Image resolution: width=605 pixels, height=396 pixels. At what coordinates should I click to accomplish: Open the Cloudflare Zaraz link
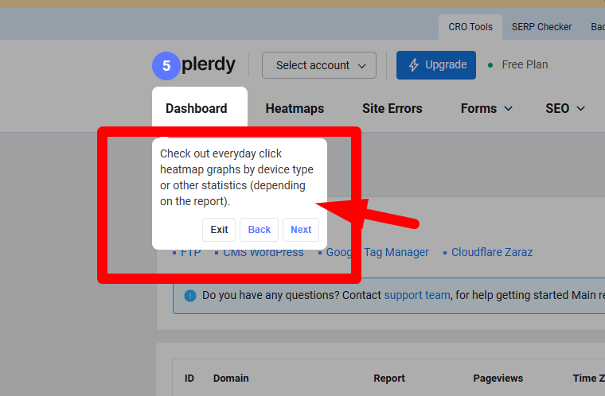[x=492, y=252]
